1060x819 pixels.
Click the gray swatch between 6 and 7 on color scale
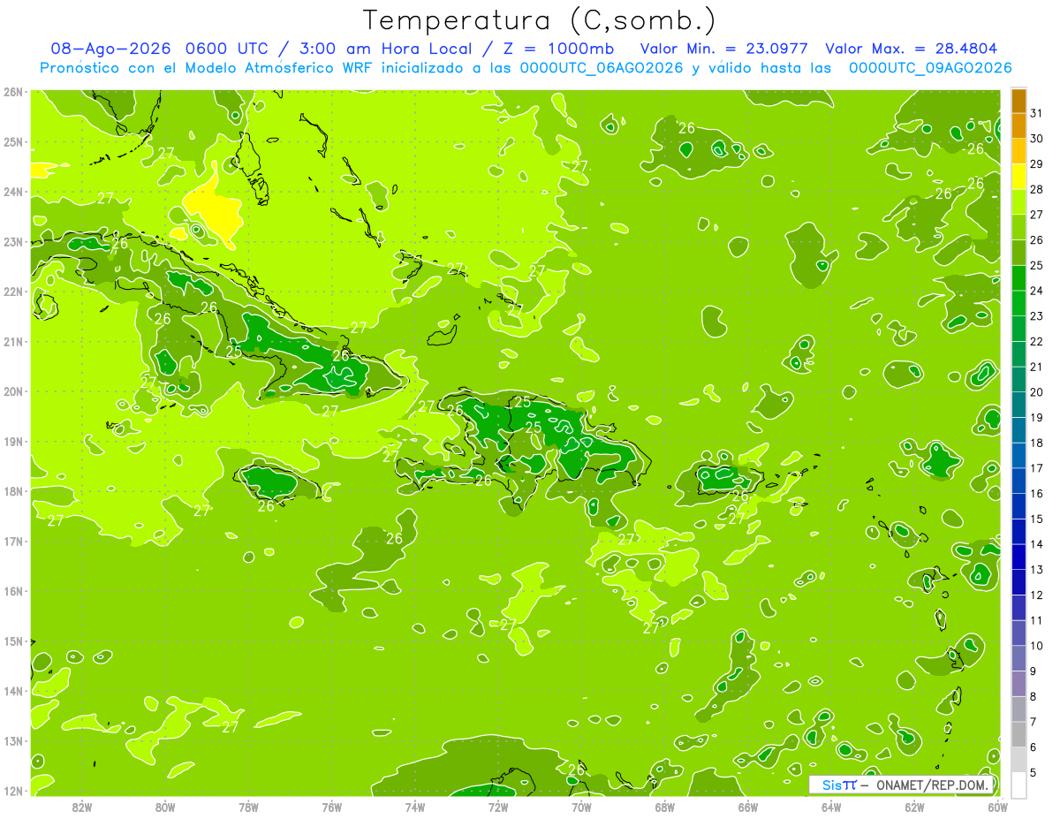(x=1018, y=735)
